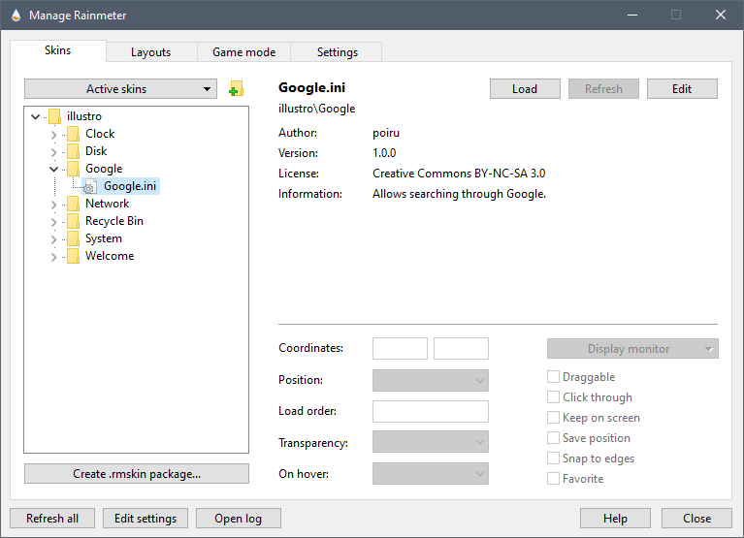Enable the Snap to edges checkbox

[553, 459]
